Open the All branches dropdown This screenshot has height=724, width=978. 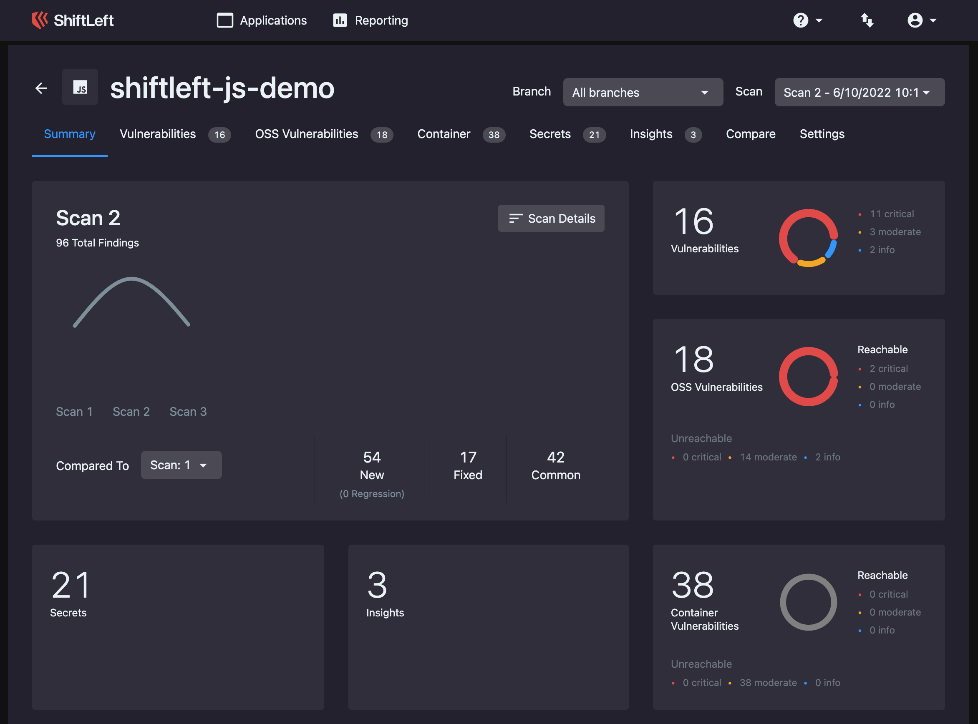[x=643, y=92]
